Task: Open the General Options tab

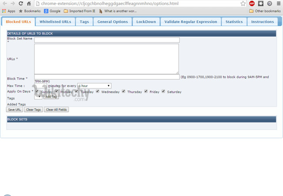Action: pos(112,22)
